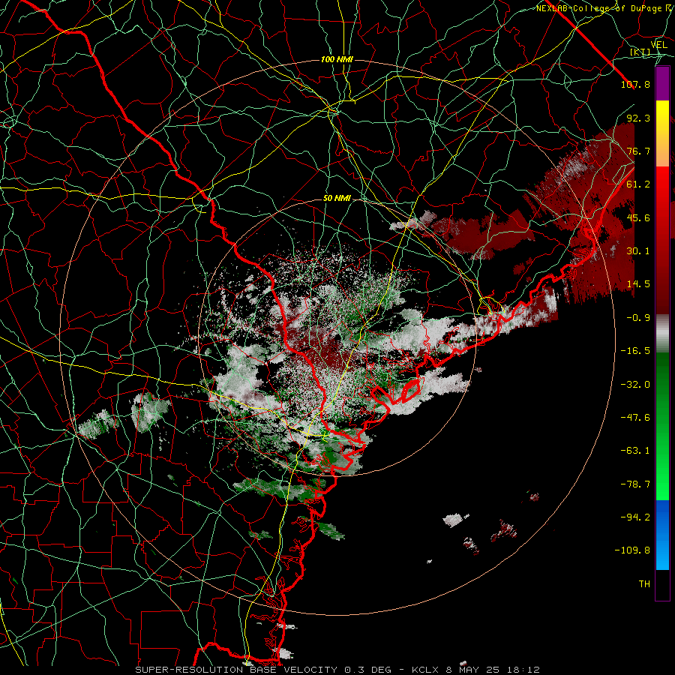Click the -0.9 legend value

(638, 318)
